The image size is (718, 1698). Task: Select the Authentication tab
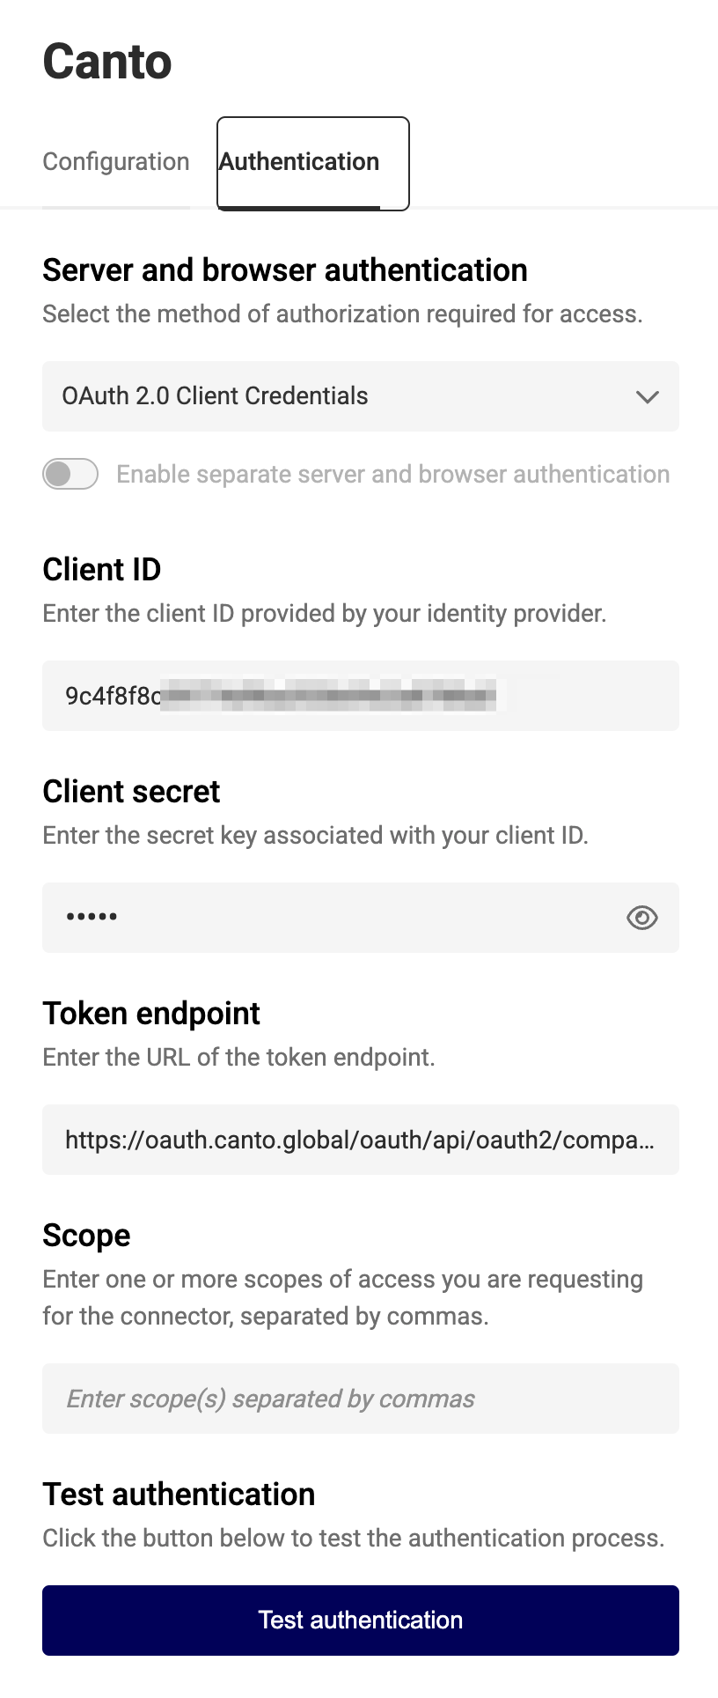299,162
